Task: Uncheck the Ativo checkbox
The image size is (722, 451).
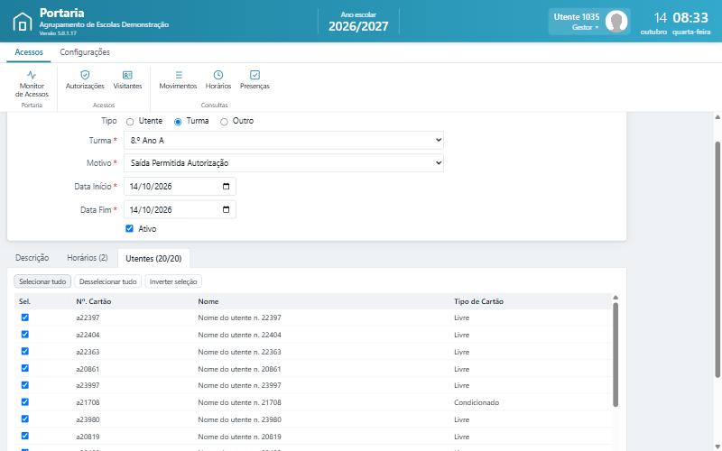Action: (x=129, y=229)
